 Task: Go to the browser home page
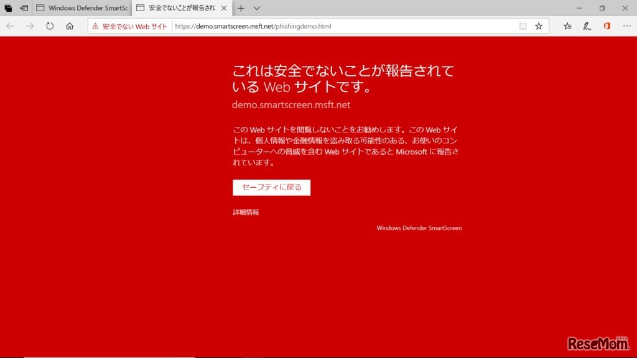point(69,26)
